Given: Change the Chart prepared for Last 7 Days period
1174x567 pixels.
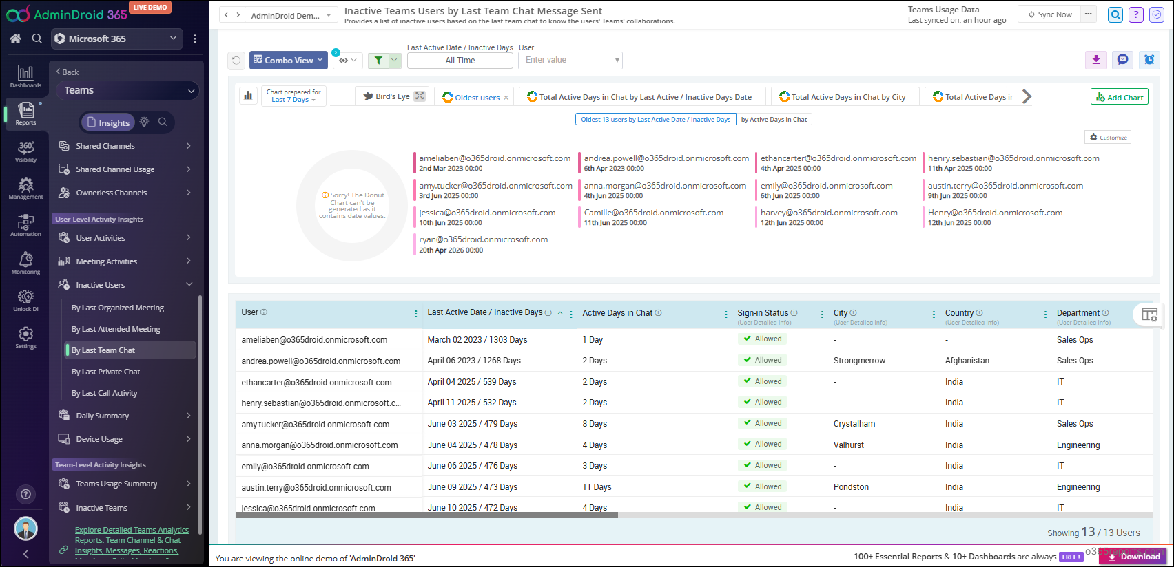Looking at the screenshot, I should (x=293, y=96).
